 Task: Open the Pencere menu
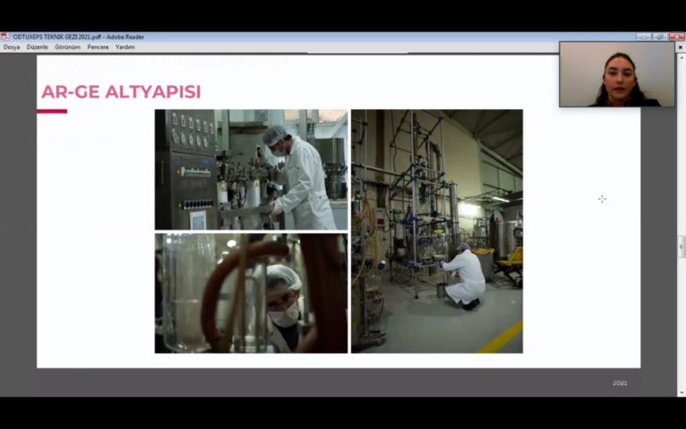pos(98,46)
